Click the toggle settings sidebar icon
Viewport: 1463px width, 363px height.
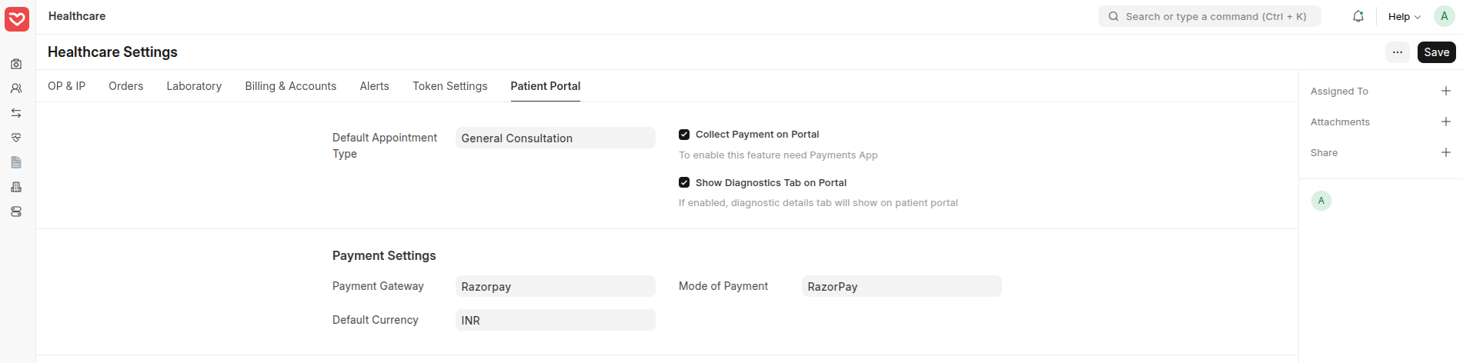point(16,211)
